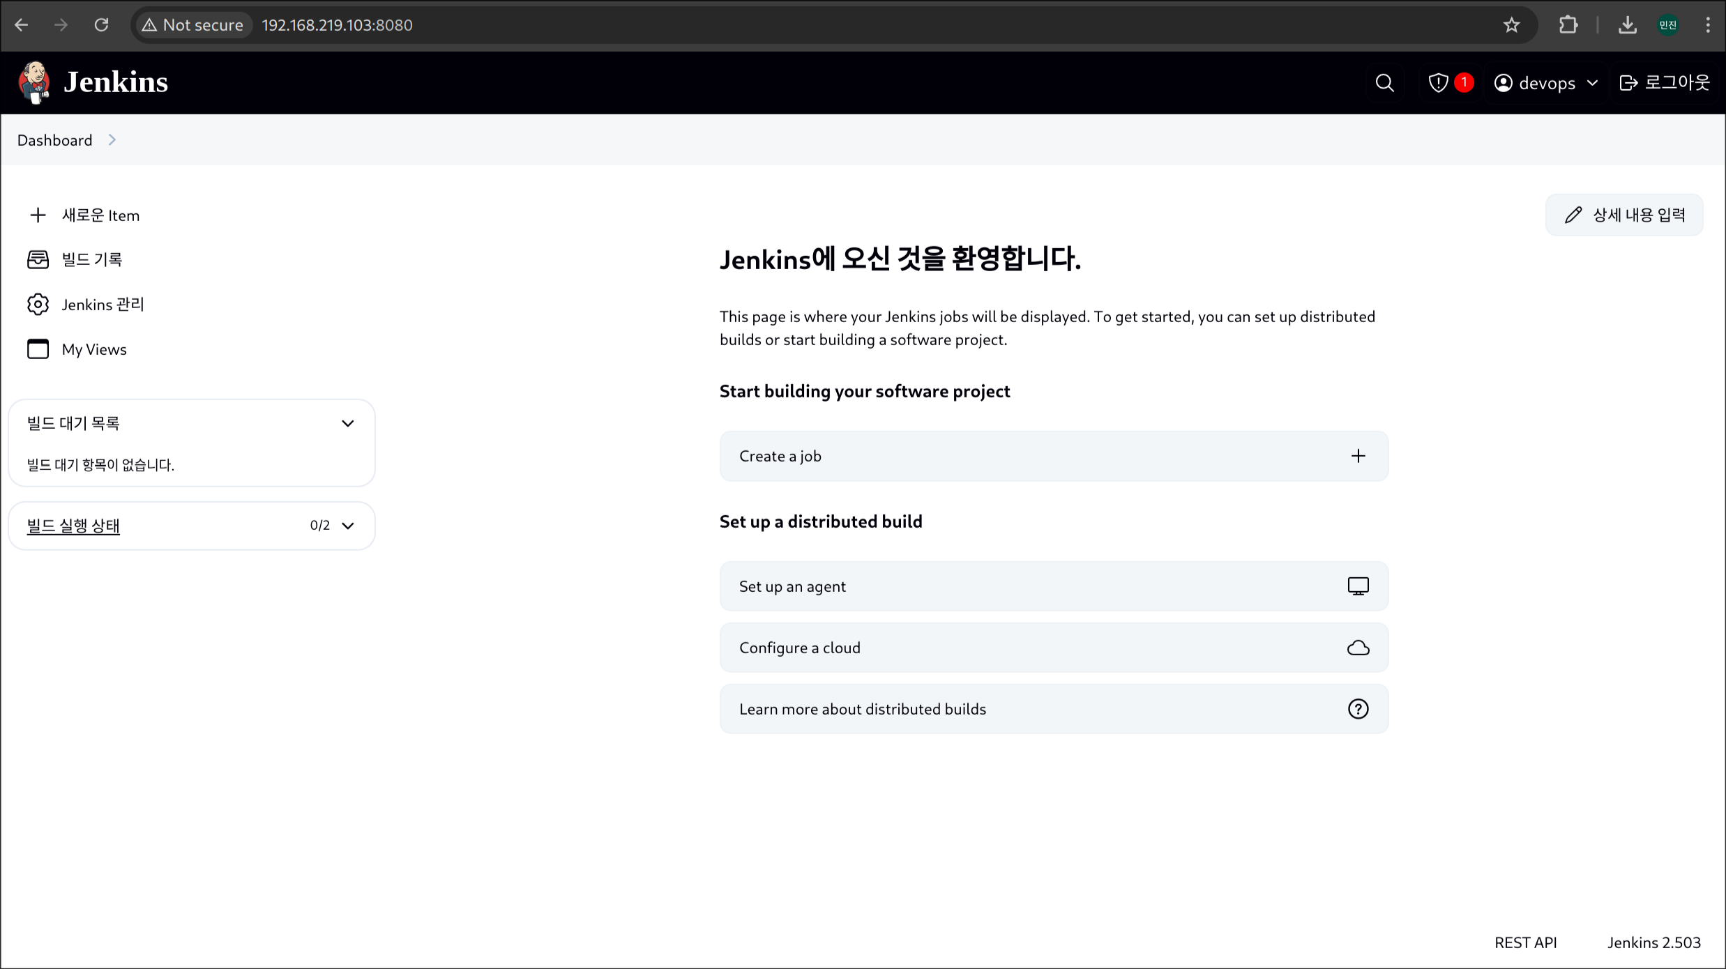Open Learn more about distributed builds
Screen dimensions: 1726x969
click(x=1054, y=709)
